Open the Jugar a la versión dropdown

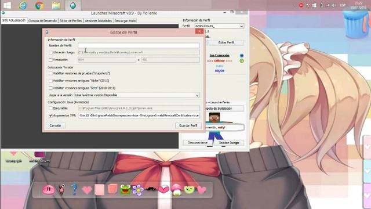pyautogui.click(x=137, y=95)
